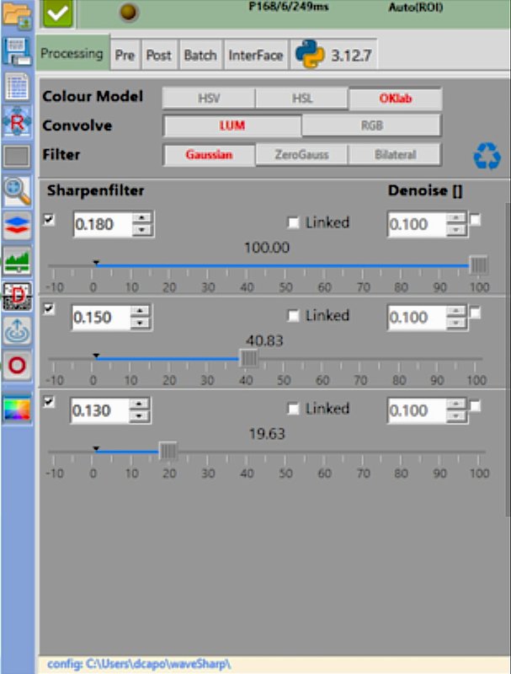The image size is (511, 674).
Task: Click the red circle O icon
Action: pos(17,366)
